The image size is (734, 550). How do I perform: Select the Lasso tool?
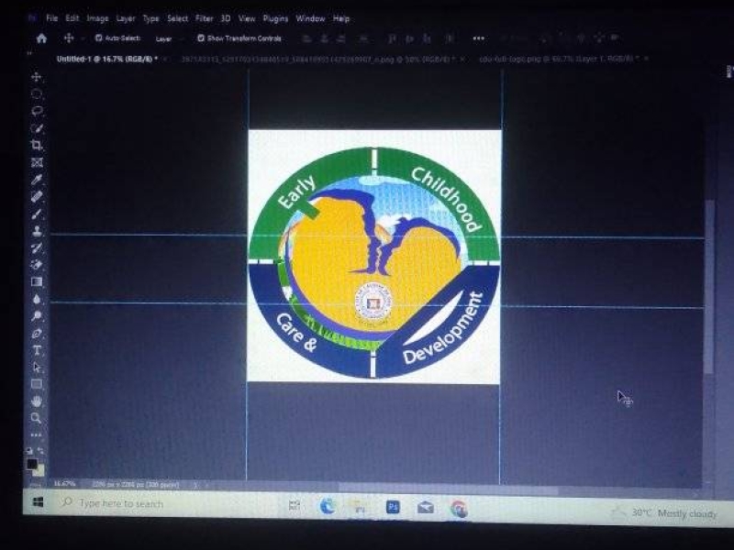(x=37, y=111)
